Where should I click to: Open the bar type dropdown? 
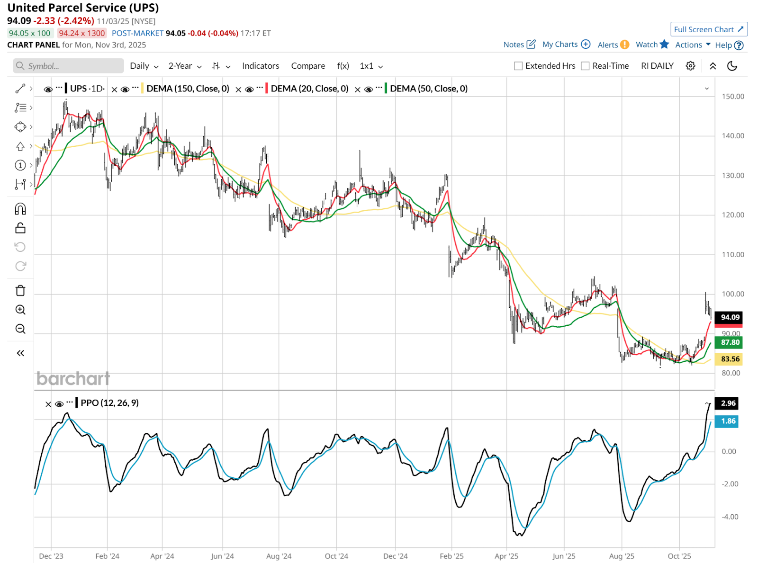point(221,66)
